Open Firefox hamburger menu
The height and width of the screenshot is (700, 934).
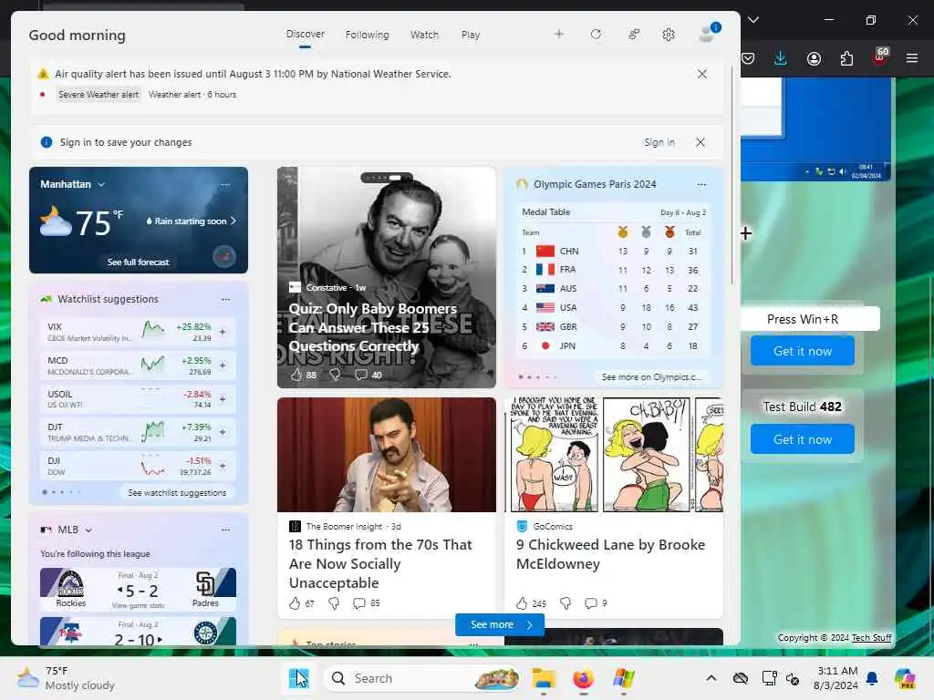pos(912,58)
